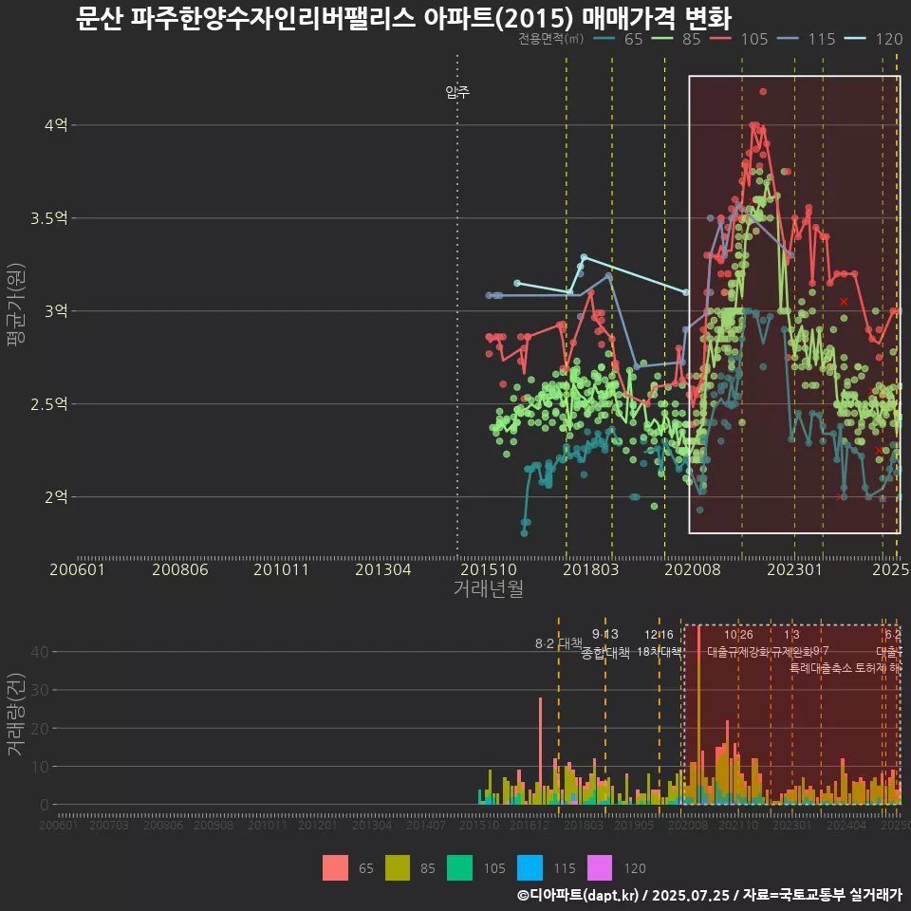This screenshot has width=911, height=911.
Task: Click 200908 on the volume chart axis
Action: click(x=214, y=825)
